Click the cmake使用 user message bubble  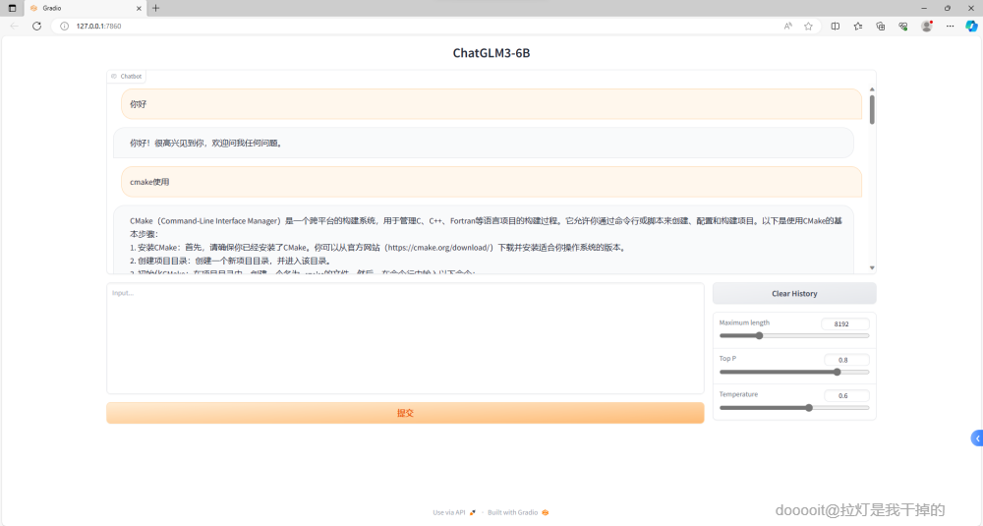pos(491,182)
